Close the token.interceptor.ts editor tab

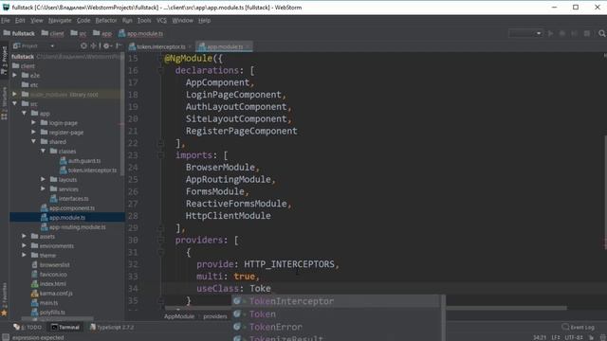(190, 46)
